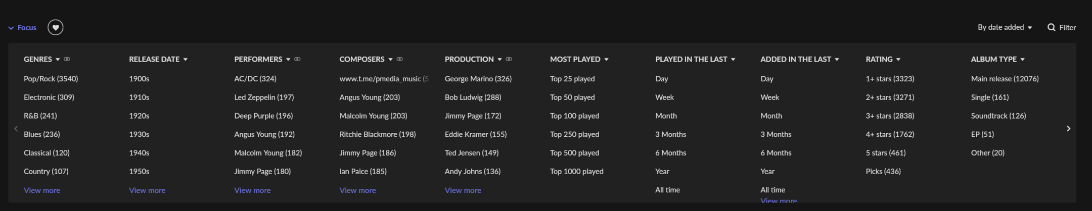Screen dimensions: 1092x211
Task: Click the heart favorites filter icon
Action: tap(56, 27)
